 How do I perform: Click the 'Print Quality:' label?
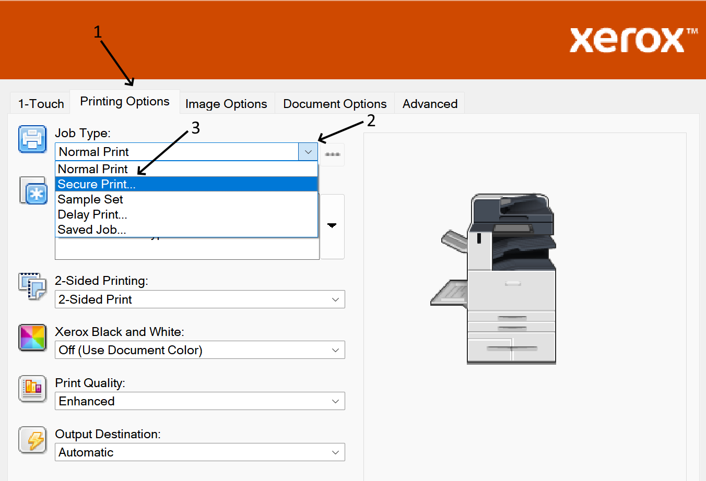coord(90,383)
